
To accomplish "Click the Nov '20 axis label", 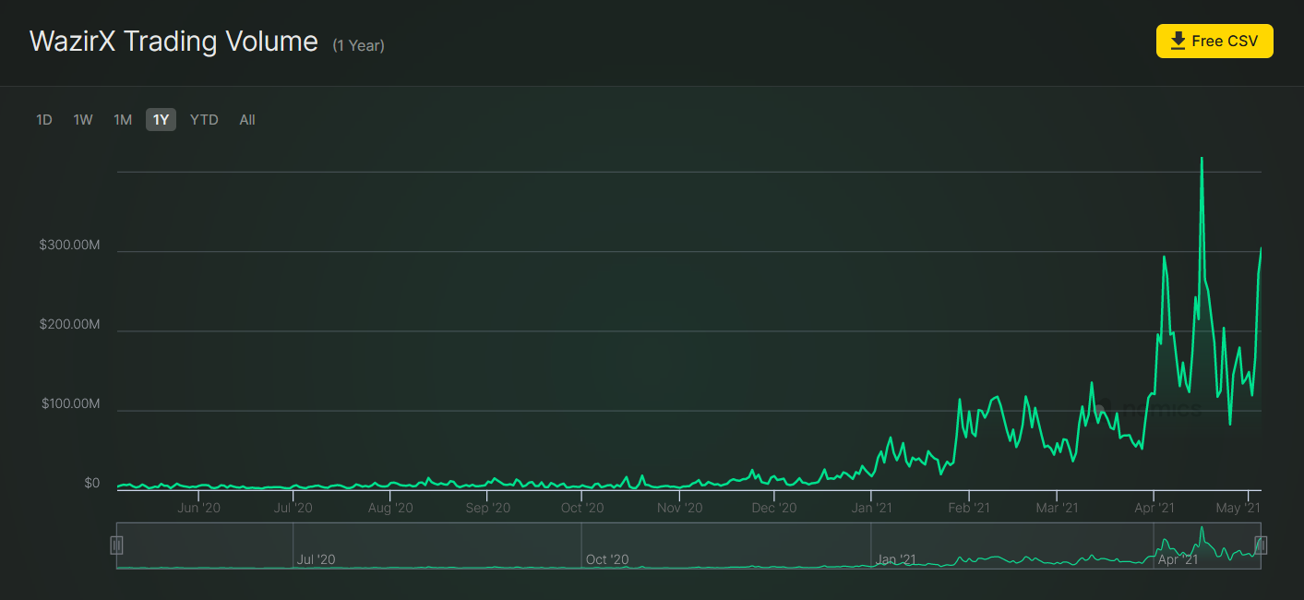I will (680, 508).
